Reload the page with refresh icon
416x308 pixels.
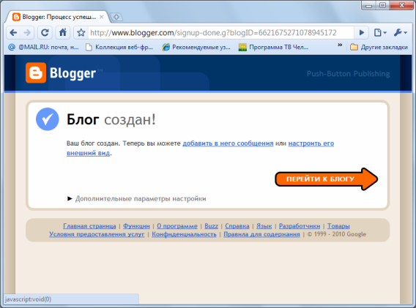[45, 33]
